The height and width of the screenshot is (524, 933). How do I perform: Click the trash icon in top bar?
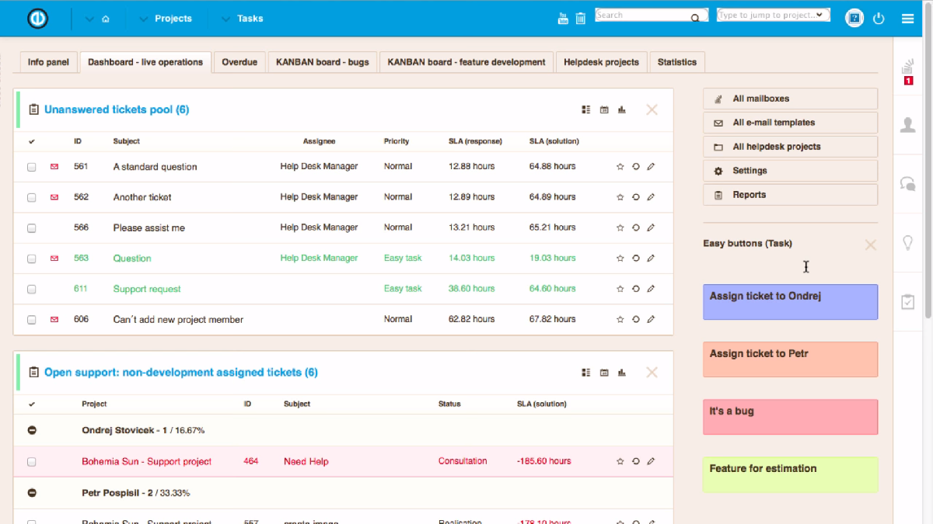[x=581, y=19]
